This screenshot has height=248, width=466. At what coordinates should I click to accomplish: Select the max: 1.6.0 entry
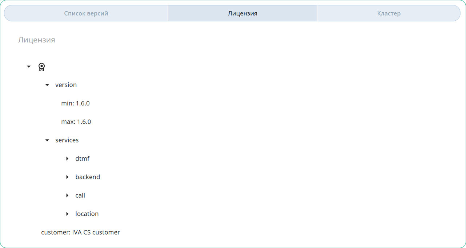point(76,122)
